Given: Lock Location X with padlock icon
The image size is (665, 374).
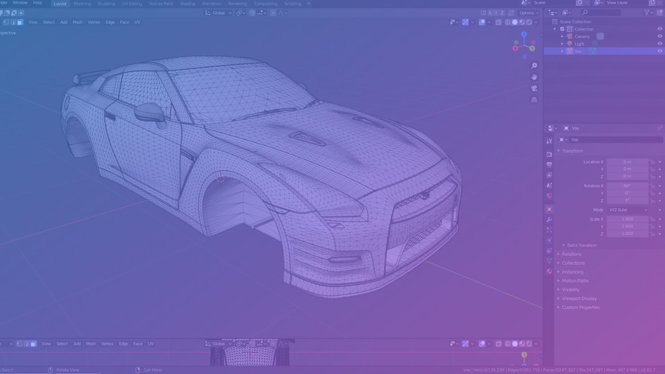Looking at the screenshot, I should coord(652,162).
